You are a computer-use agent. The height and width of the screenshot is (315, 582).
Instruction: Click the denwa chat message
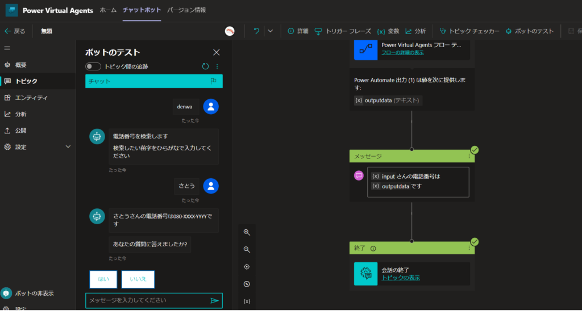[185, 107]
